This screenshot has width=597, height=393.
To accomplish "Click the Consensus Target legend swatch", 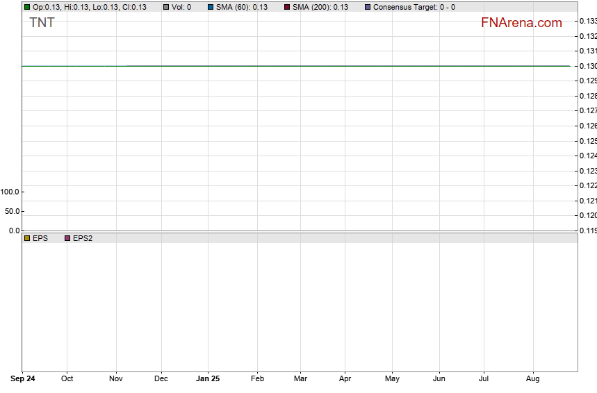I will (x=368, y=7).
